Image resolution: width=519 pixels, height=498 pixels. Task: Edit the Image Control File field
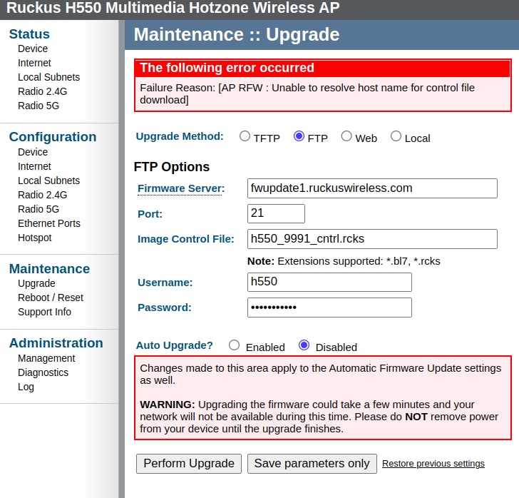coord(371,238)
